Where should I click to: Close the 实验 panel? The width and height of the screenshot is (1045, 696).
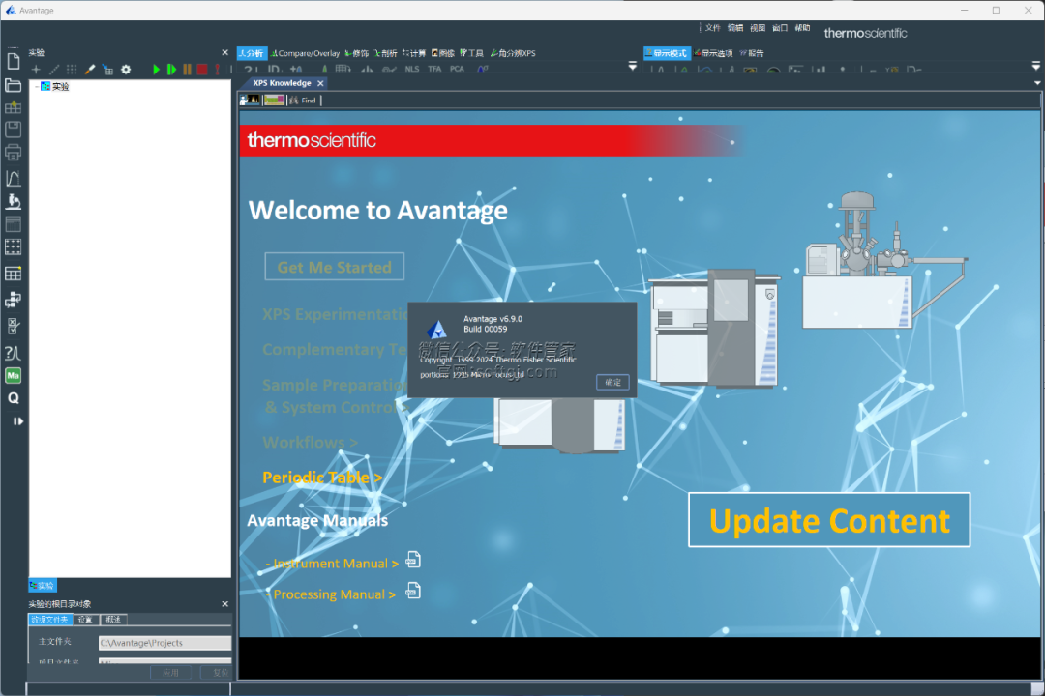click(224, 52)
